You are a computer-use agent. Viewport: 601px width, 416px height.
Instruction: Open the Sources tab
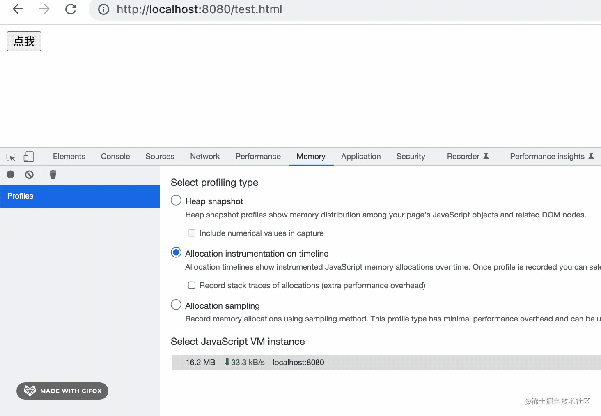(x=160, y=157)
